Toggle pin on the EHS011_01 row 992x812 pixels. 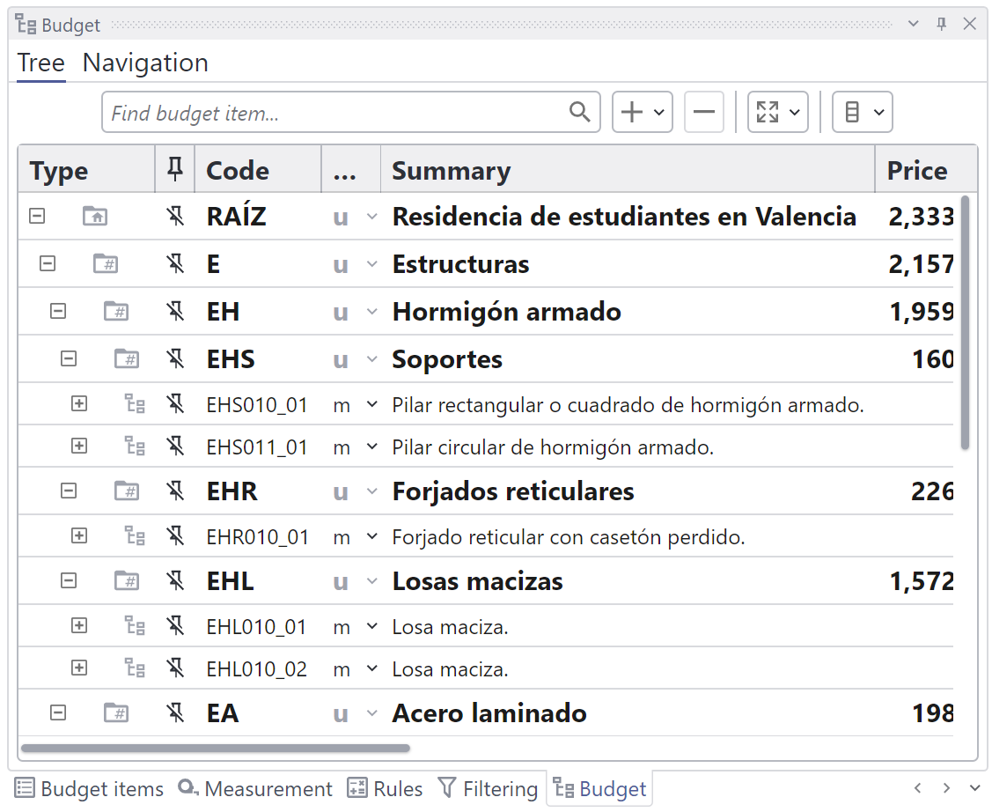[x=174, y=447]
